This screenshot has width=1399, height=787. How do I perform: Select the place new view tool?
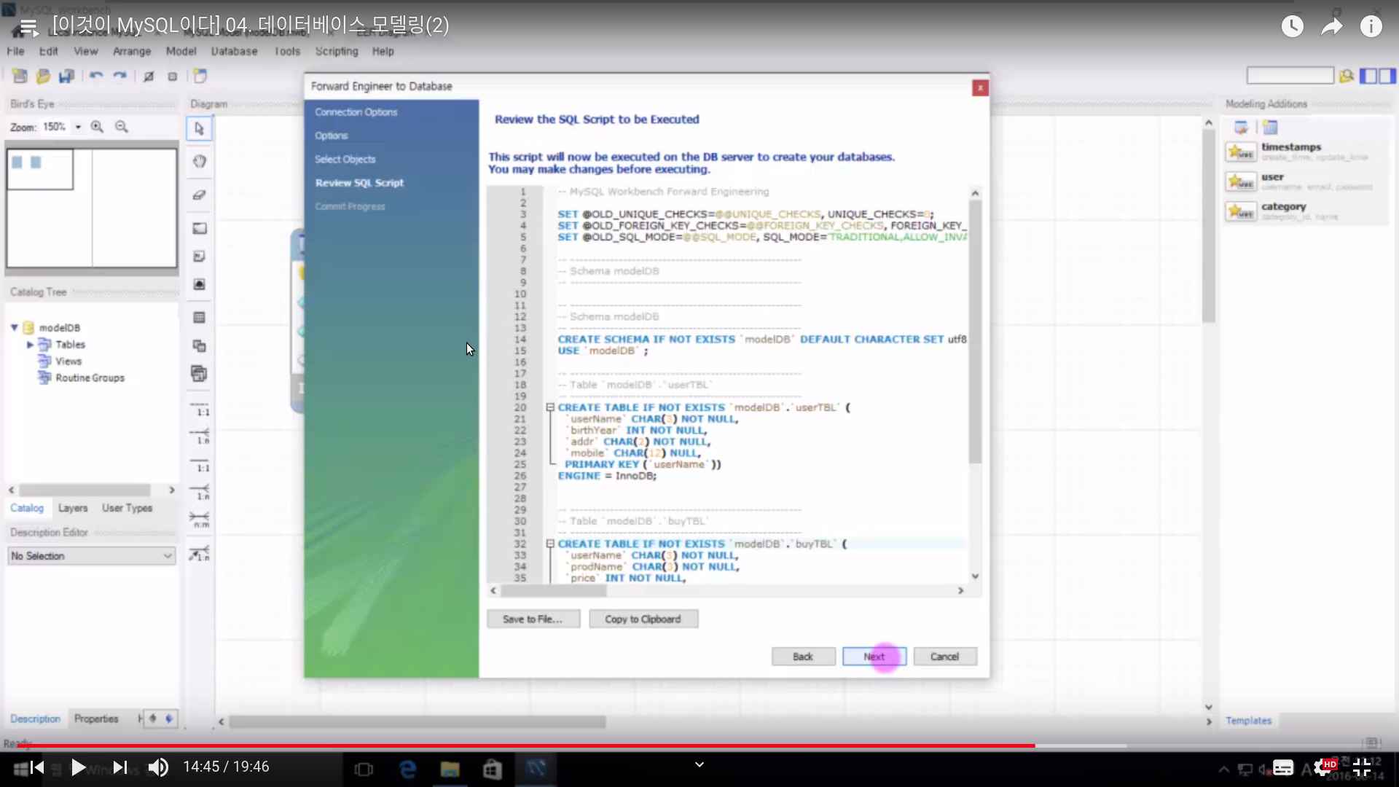pos(199,346)
